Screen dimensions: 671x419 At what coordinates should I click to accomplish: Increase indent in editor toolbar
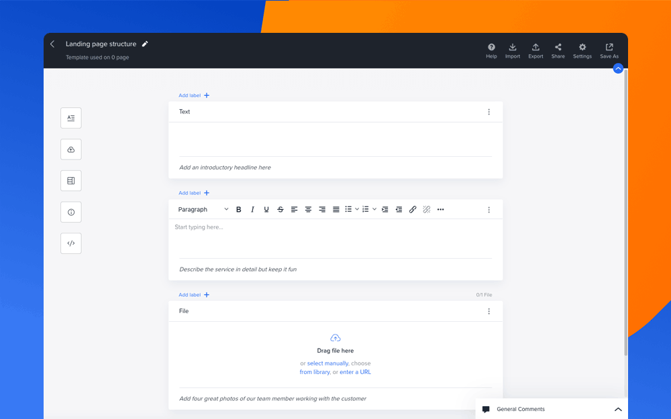coord(384,209)
